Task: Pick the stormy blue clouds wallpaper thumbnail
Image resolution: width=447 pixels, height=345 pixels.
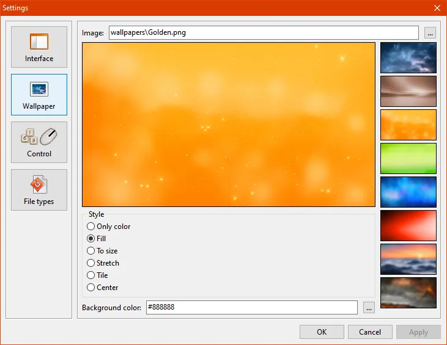Action: coord(408,58)
